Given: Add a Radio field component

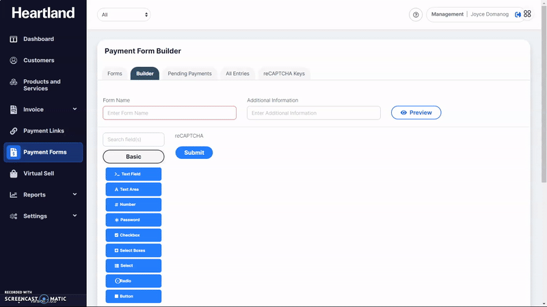Looking at the screenshot, I should coord(133,281).
